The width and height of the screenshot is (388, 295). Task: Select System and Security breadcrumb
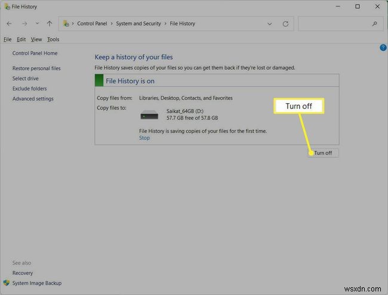138,23
